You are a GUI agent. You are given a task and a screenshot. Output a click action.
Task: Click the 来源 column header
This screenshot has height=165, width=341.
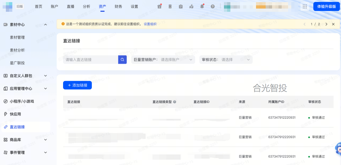click(242, 102)
